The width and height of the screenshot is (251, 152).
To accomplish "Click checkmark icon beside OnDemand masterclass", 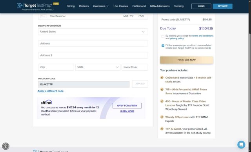I will pos(162,78).
